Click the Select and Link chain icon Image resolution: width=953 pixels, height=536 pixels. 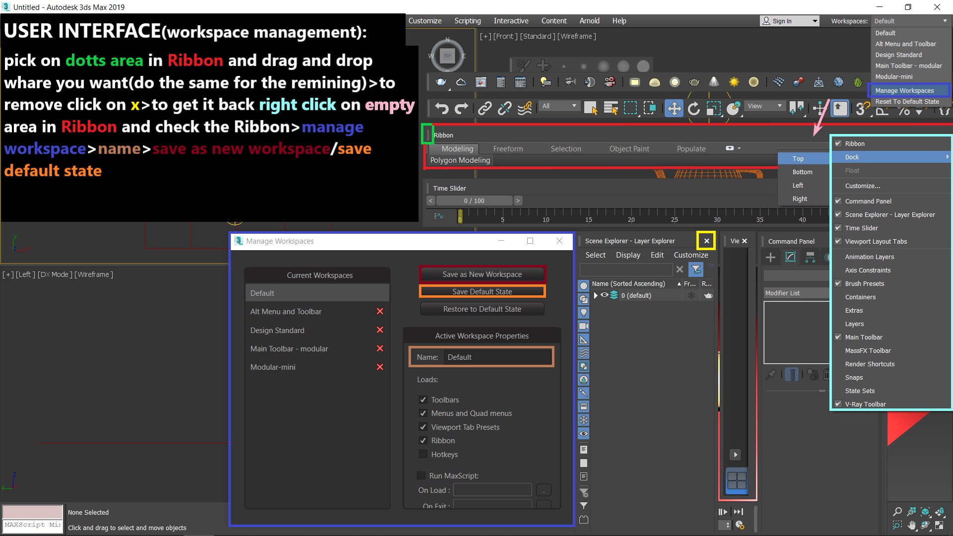click(484, 108)
